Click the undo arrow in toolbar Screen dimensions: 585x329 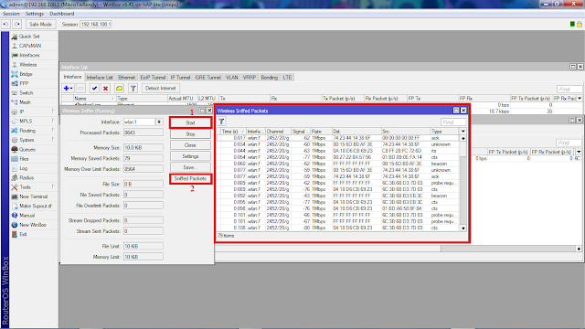point(6,25)
